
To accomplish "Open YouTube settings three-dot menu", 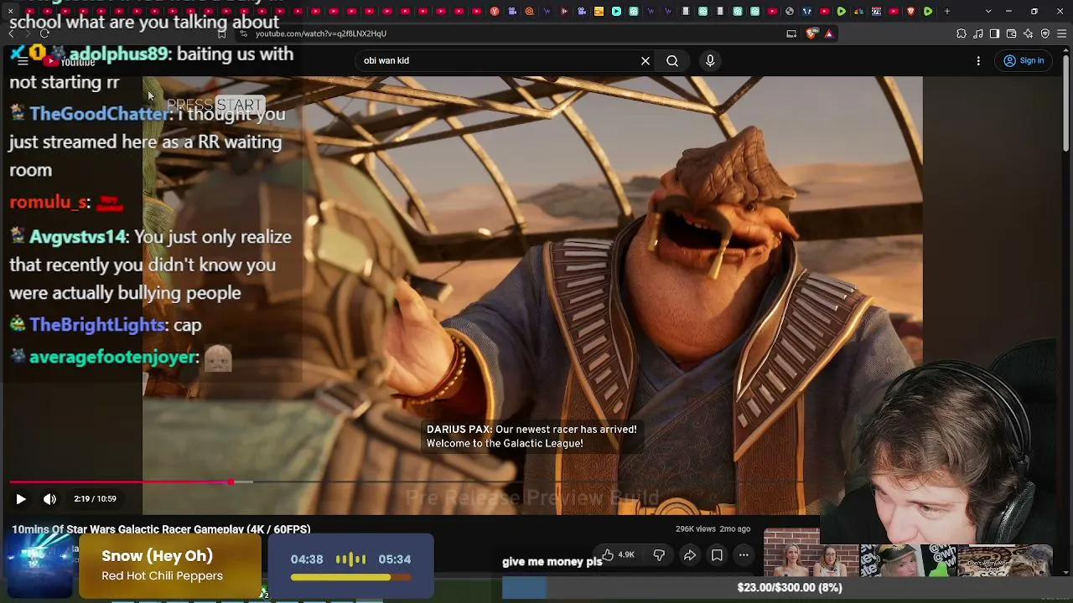I will click(x=978, y=60).
